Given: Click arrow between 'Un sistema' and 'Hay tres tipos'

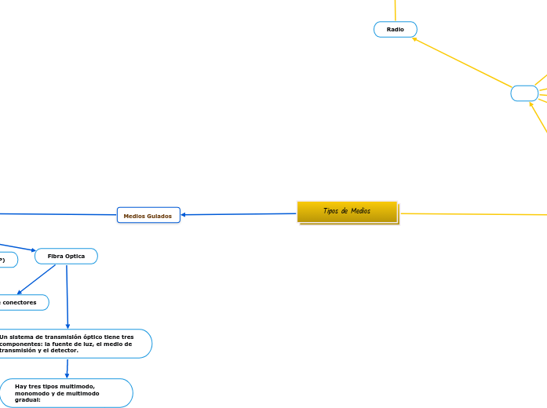Looking at the screenshot, I should (x=67, y=368).
